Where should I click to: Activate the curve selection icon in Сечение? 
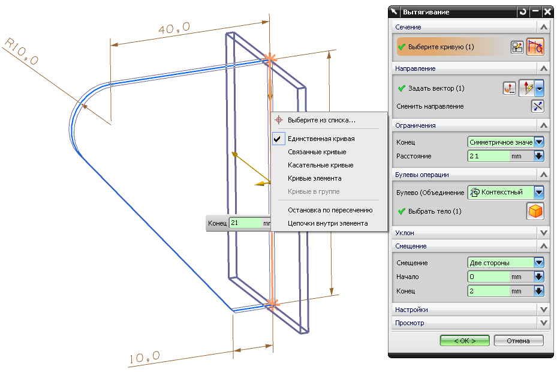[535, 47]
